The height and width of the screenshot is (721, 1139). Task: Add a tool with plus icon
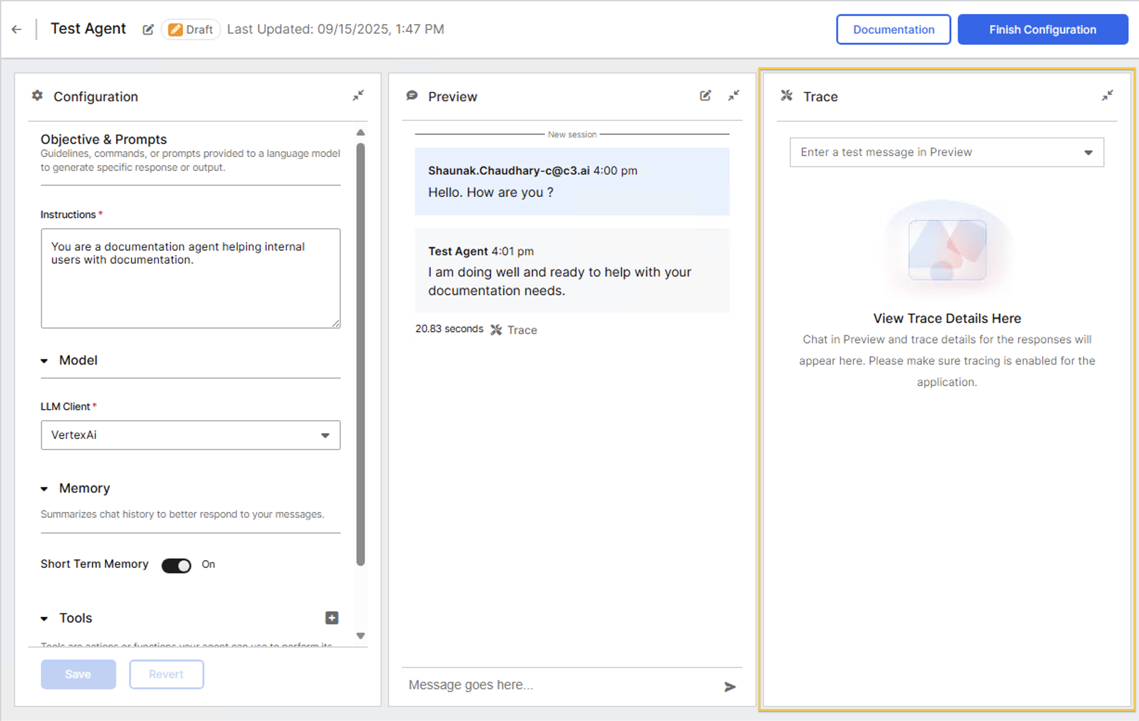(331, 618)
